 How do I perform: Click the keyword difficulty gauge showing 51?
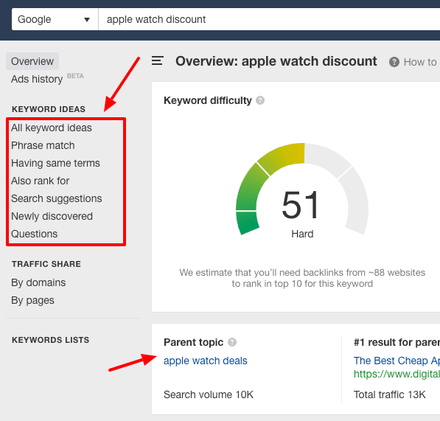coord(302,189)
